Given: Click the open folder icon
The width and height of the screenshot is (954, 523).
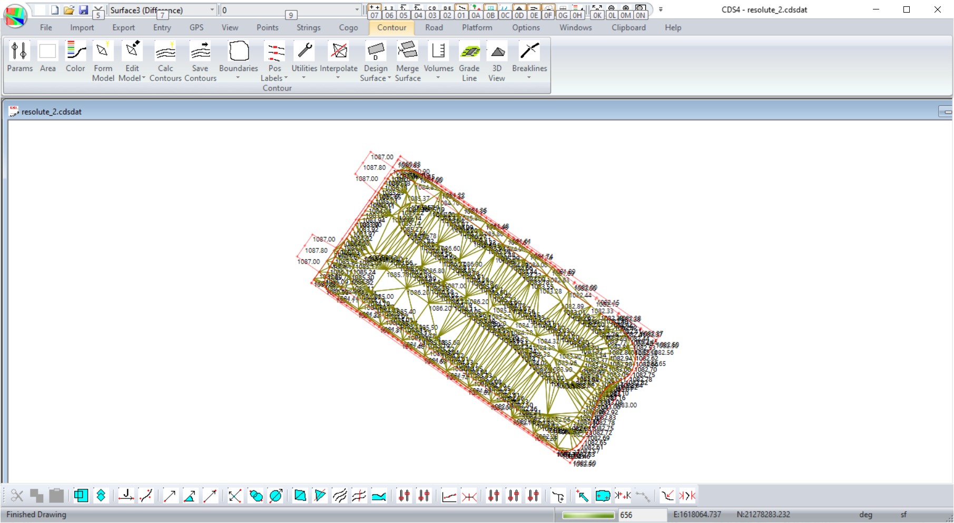Looking at the screenshot, I should [x=69, y=10].
